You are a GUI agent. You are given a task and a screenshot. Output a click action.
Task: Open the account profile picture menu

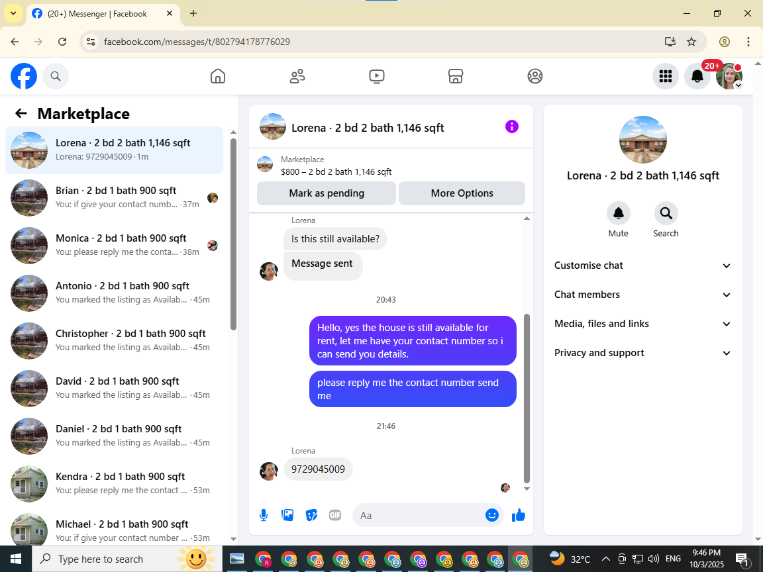[x=729, y=76]
